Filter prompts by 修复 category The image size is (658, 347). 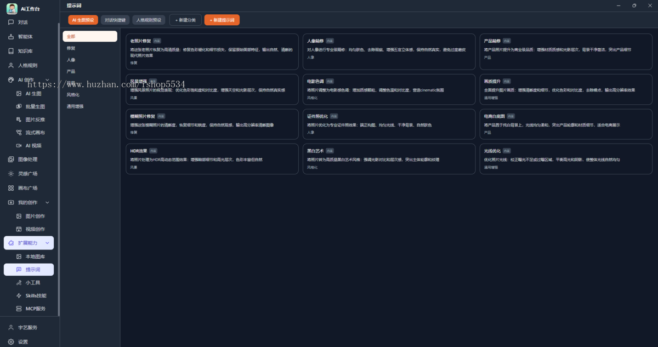pyautogui.click(x=90, y=48)
